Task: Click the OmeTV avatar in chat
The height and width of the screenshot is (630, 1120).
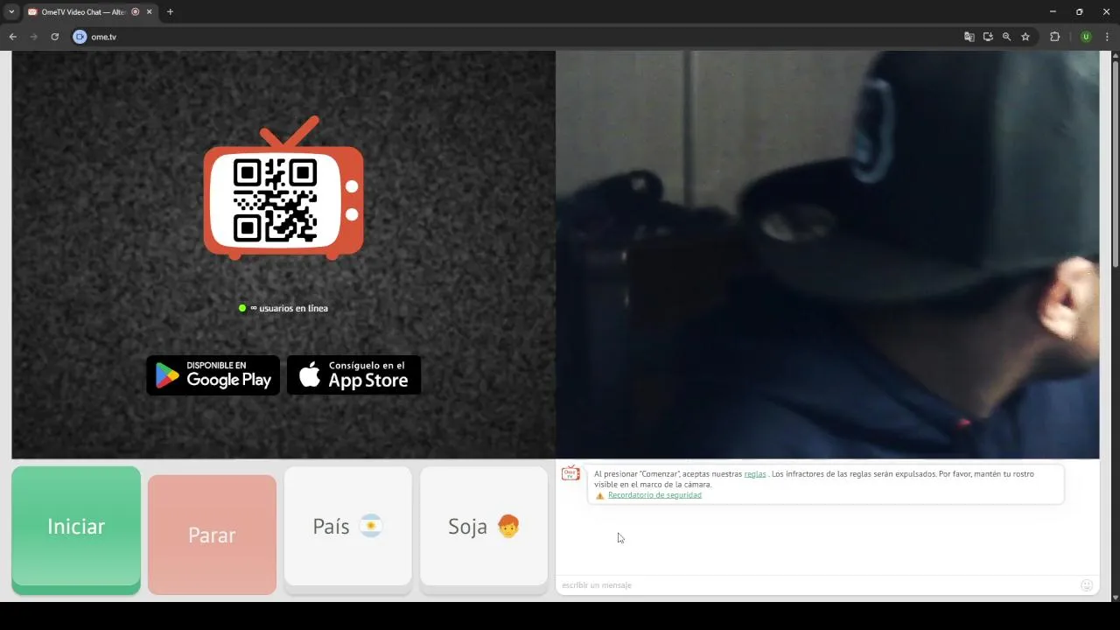Action: (570, 473)
